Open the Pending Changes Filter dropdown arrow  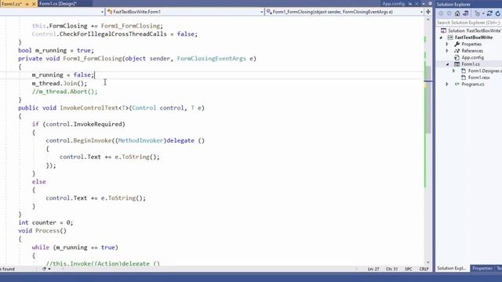(483, 13)
